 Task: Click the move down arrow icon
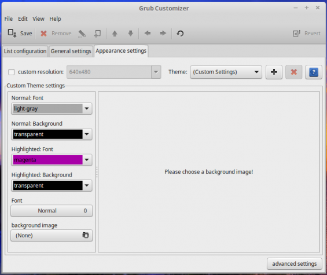click(131, 34)
